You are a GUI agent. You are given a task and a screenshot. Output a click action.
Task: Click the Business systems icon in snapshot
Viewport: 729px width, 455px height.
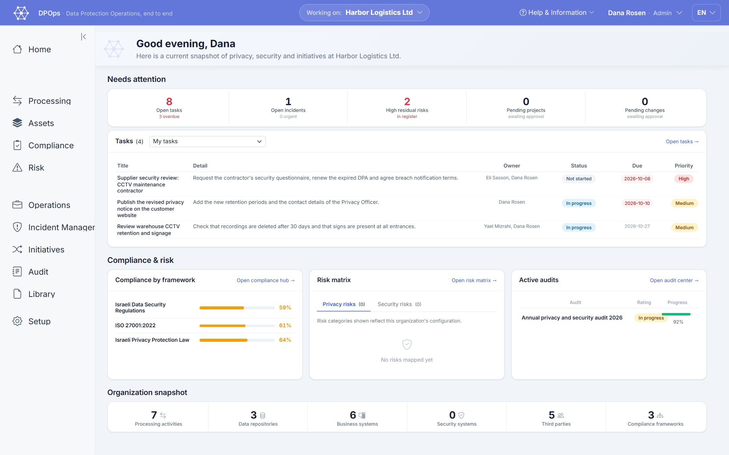(362, 415)
